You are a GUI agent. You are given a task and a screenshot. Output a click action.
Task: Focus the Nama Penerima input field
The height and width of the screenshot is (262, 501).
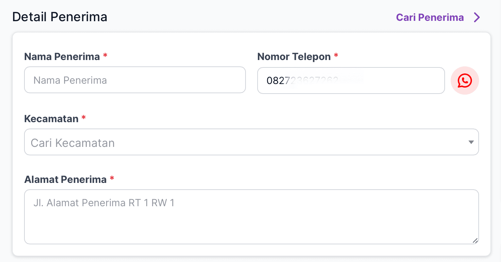pyautogui.click(x=135, y=80)
